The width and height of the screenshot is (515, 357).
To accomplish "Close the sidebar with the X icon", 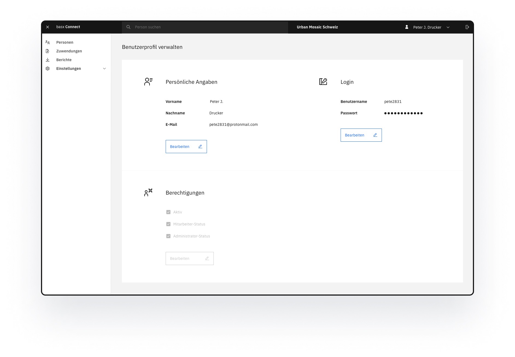I will [x=48, y=27].
